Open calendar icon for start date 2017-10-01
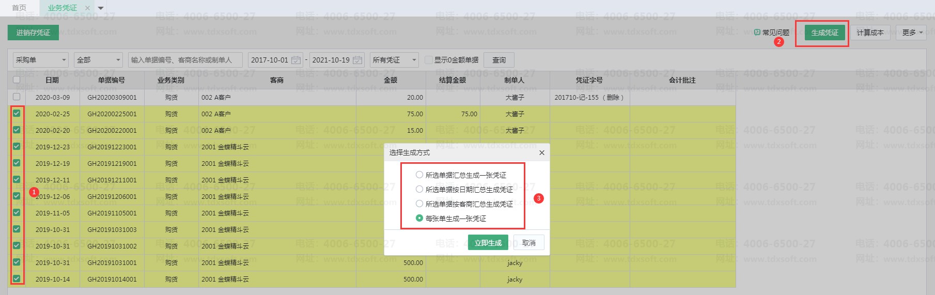 (x=296, y=60)
